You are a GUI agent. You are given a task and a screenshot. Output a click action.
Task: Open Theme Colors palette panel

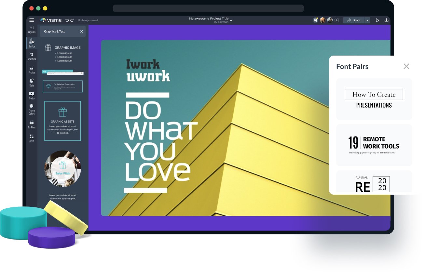[x=32, y=109]
